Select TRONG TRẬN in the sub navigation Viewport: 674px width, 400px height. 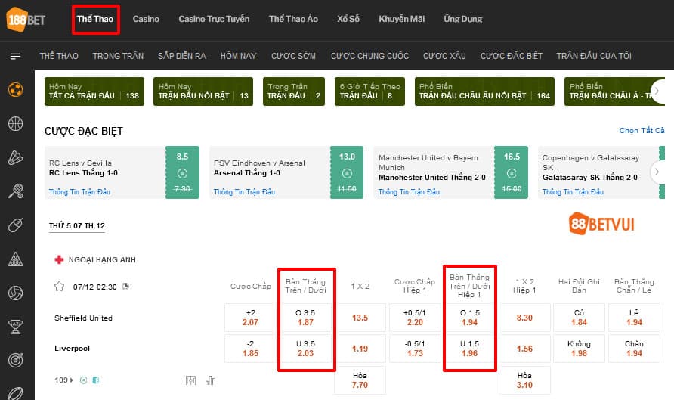118,56
